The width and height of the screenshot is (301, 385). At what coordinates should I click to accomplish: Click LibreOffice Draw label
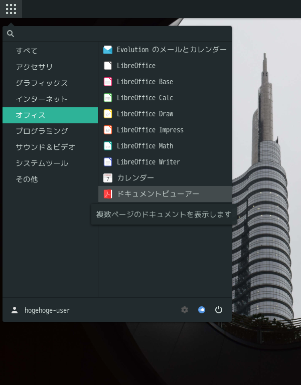145,114
